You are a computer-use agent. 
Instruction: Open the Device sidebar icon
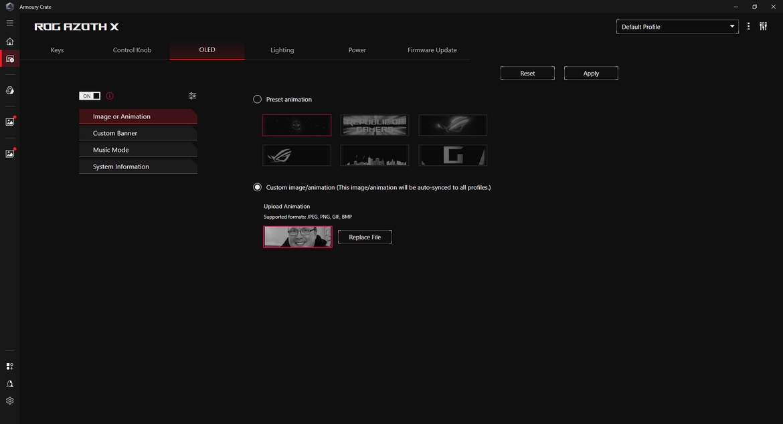click(9, 59)
